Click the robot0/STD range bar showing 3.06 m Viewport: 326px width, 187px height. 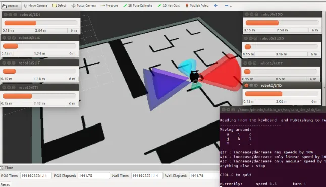[282, 94]
